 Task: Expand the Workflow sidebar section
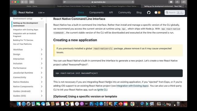tap(28, 50)
